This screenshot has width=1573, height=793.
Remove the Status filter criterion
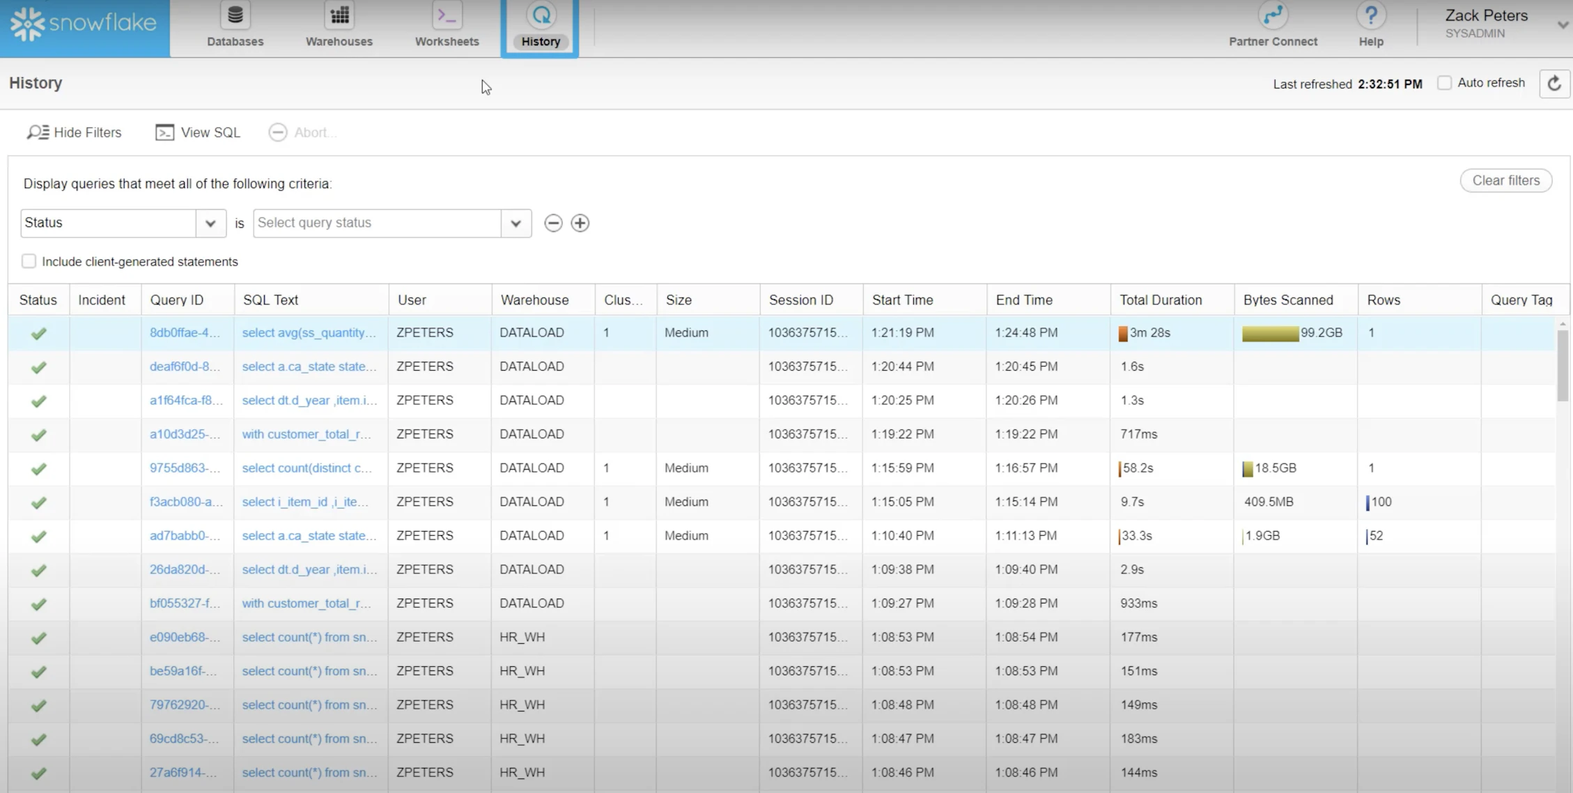[553, 223]
